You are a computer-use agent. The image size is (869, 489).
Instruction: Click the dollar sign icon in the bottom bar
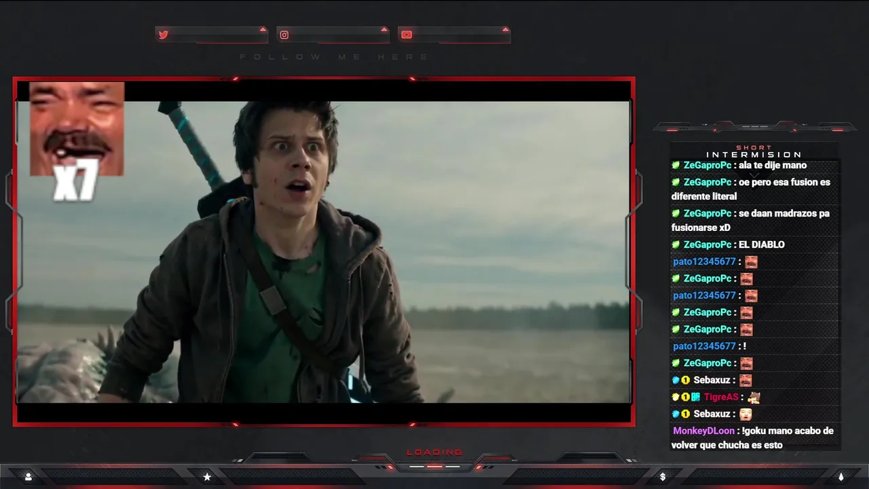click(663, 477)
